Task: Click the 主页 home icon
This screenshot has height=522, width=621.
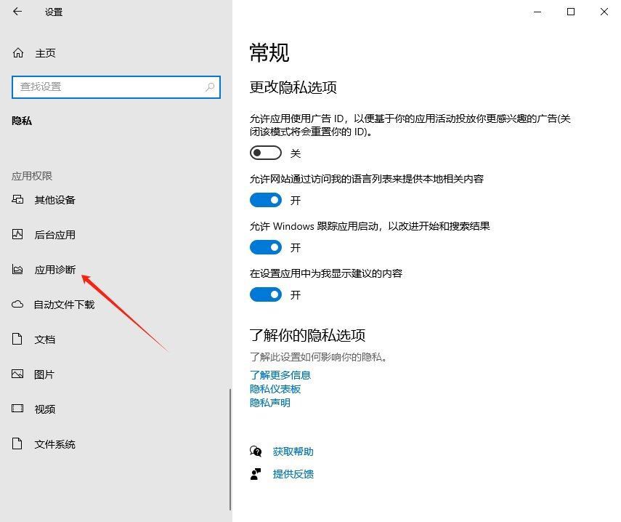Action: (17, 52)
